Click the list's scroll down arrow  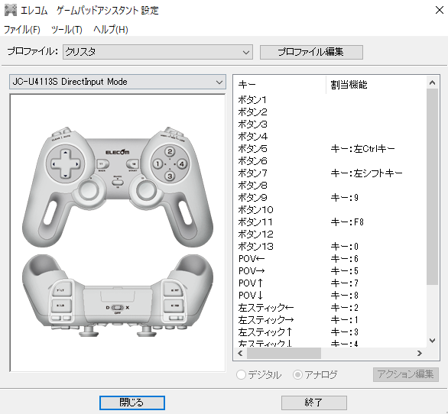click(x=432, y=341)
